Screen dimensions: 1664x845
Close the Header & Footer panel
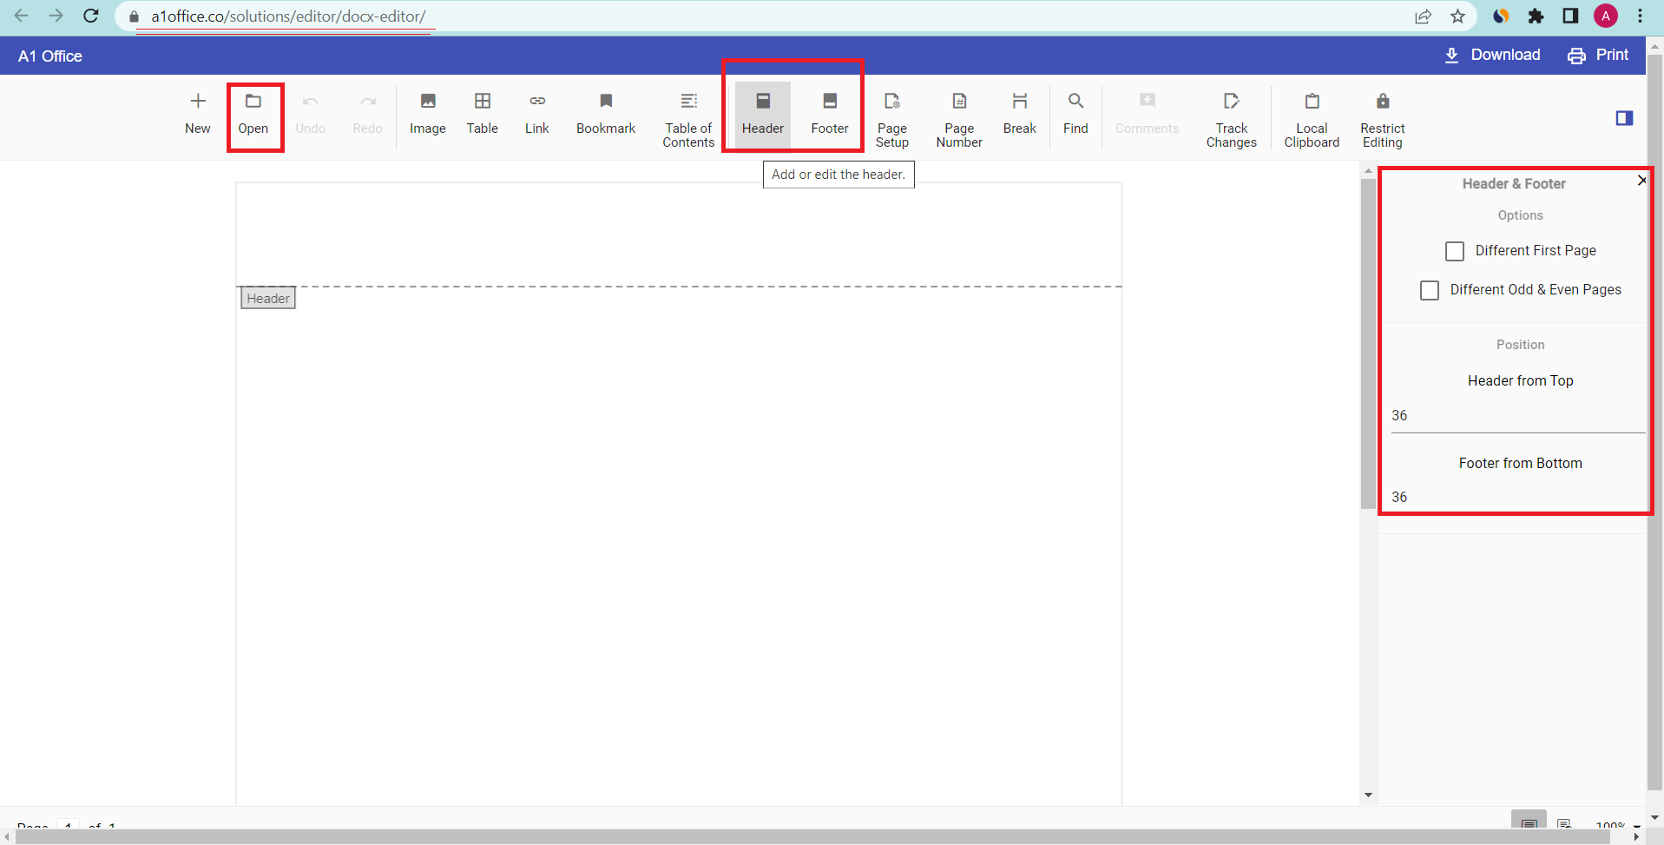click(x=1641, y=181)
